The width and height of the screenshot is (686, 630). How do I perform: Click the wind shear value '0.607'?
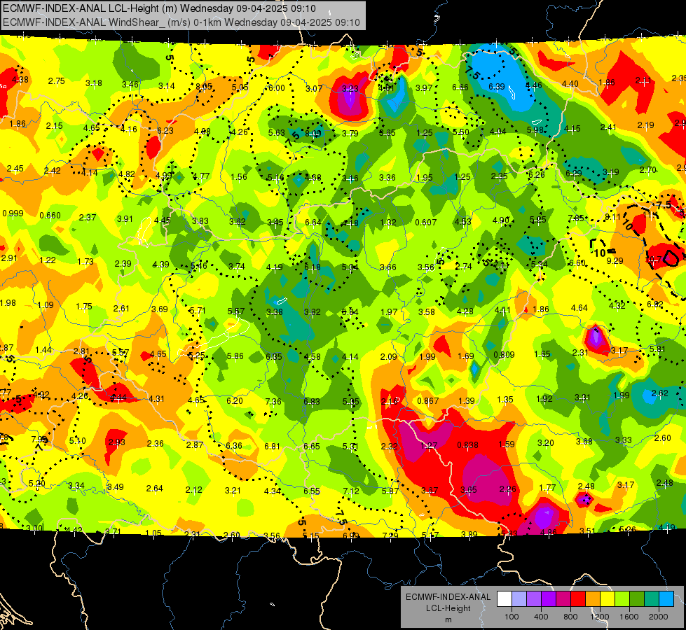click(x=426, y=223)
